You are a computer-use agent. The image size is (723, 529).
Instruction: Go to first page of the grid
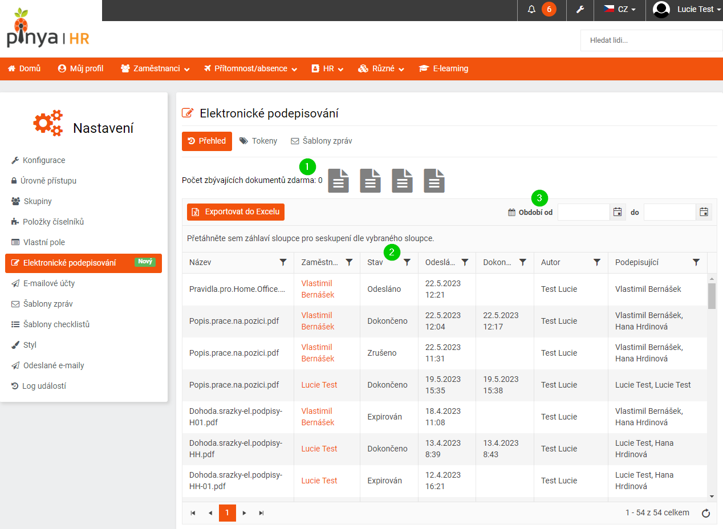[193, 513]
